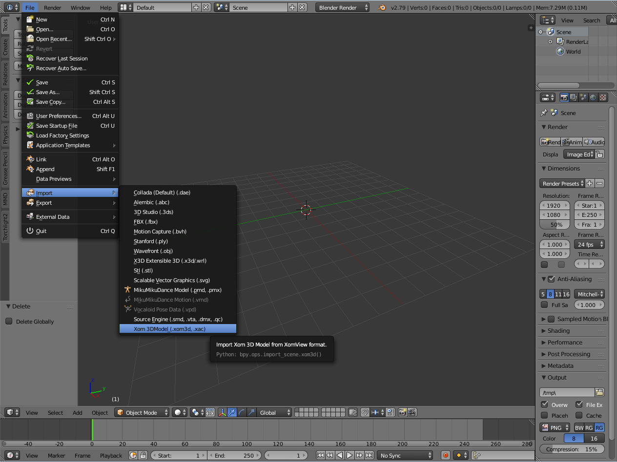
Task: Open the Global orientation dropdown
Action: pos(275,412)
